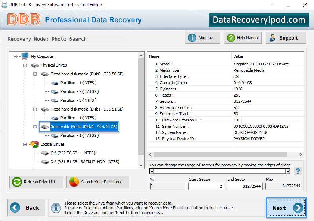Select D:\ (931.51 GB - BACKUP_HDD) drive
This screenshot has height=221, width=314.
point(85,162)
